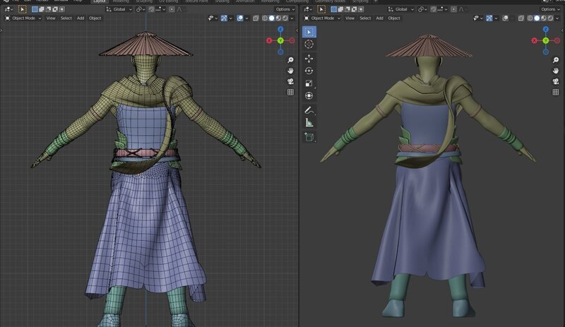Click the pan hand icon in right viewport
565x327 pixels.
[x=556, y=71]
